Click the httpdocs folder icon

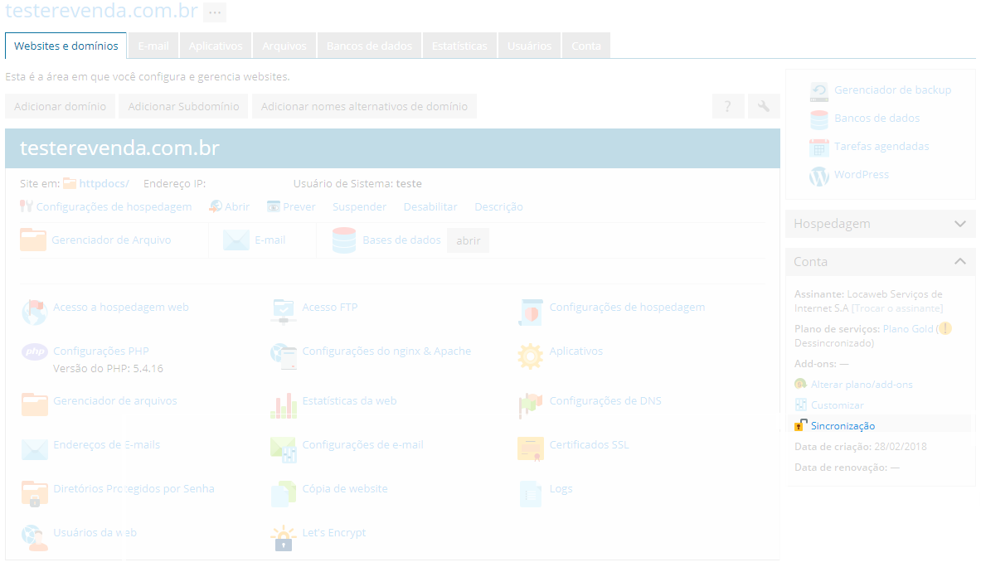pyautogui.click(x=70, y=184)
